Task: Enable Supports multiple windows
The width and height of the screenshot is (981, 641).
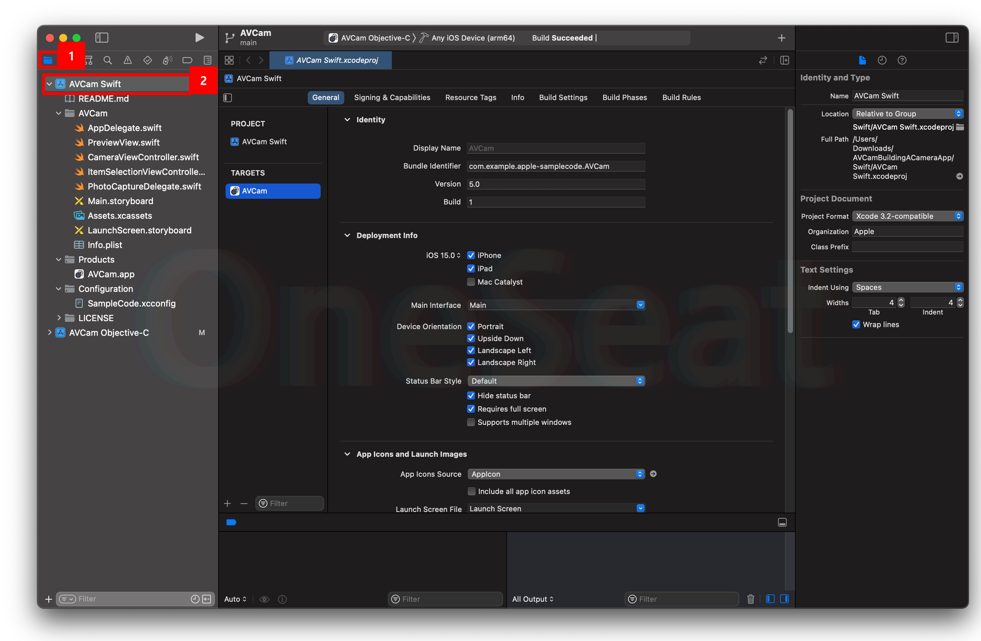Action: pos(471,423)
